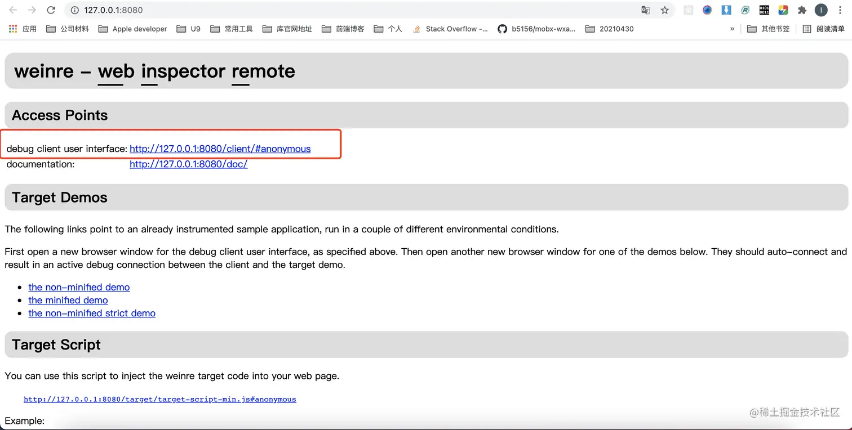Viewport: 852px width, 430px height.
Task: Open the Stack Overflow bookmark
Action: [x=450, y=29]
